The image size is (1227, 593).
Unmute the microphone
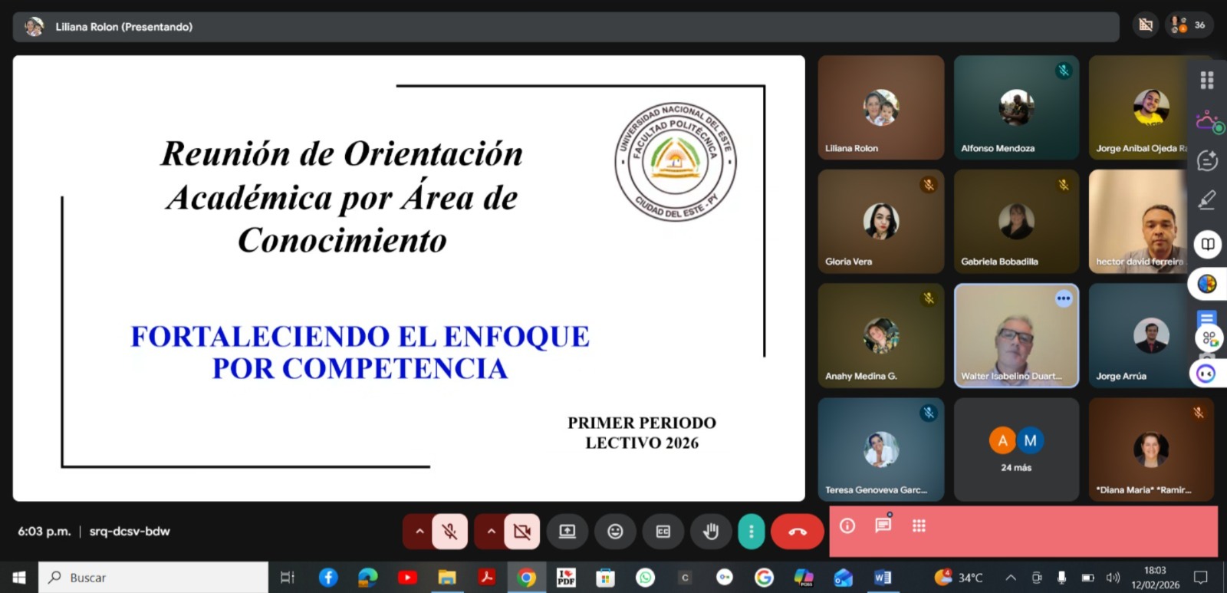pos(449,532)
